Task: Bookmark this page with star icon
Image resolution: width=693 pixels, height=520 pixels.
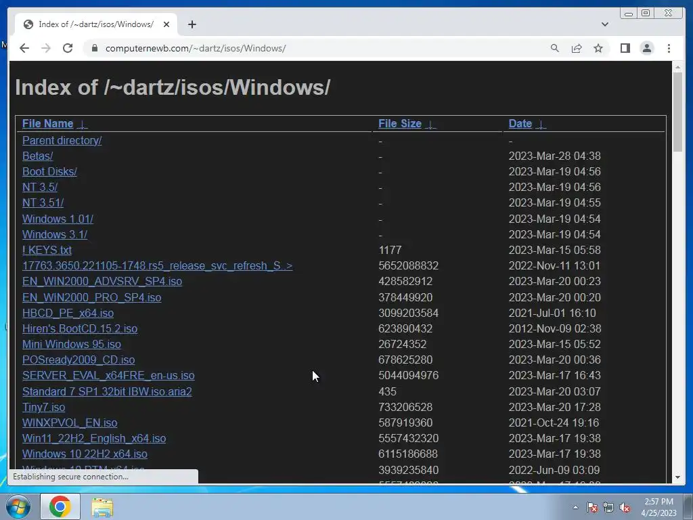Action: [x=598, y=48]
